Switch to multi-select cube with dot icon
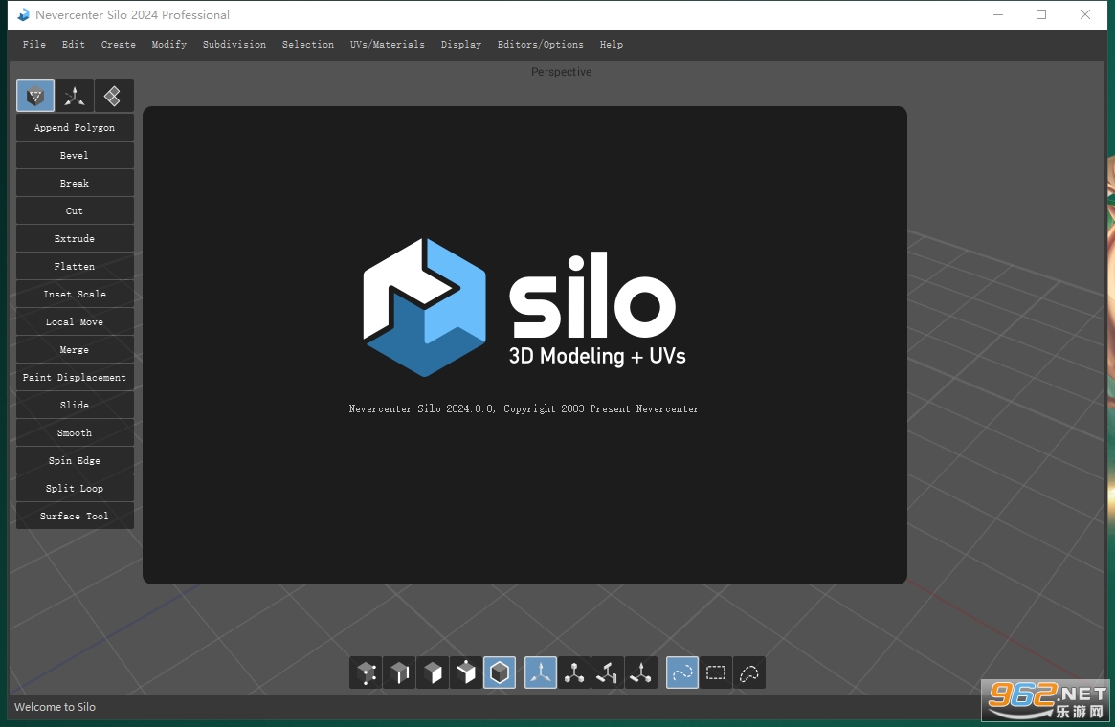The image size is (1115, 727). 466,672
